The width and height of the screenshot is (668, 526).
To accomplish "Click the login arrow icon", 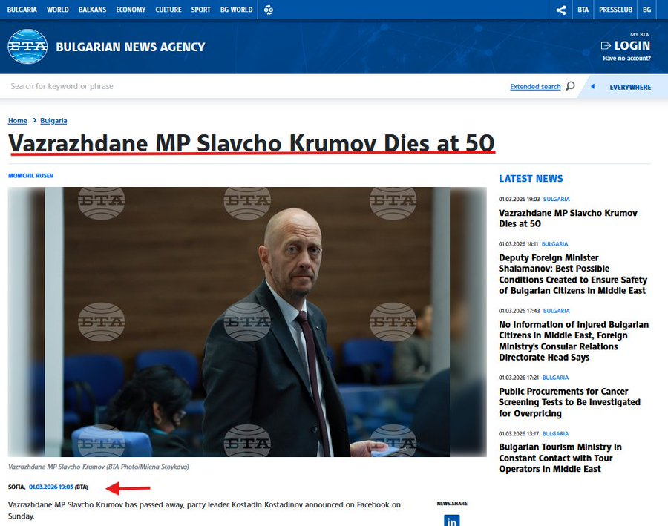I will coord(606,46).
